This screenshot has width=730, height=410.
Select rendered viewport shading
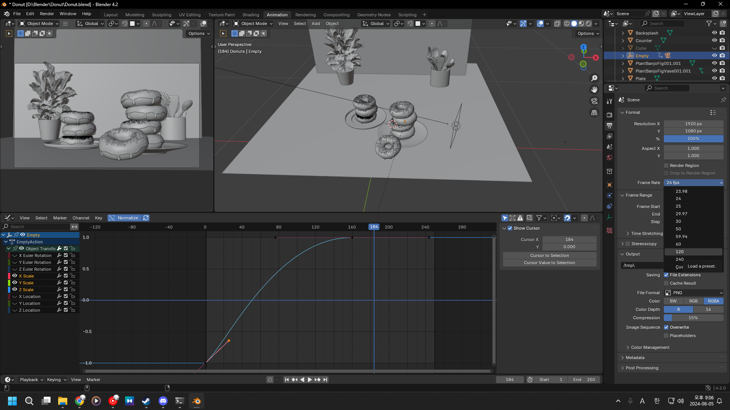click(589, 24)
